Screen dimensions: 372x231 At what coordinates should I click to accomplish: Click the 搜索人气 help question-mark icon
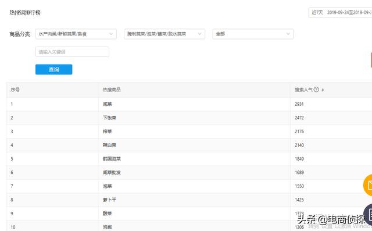click(316, 90)
